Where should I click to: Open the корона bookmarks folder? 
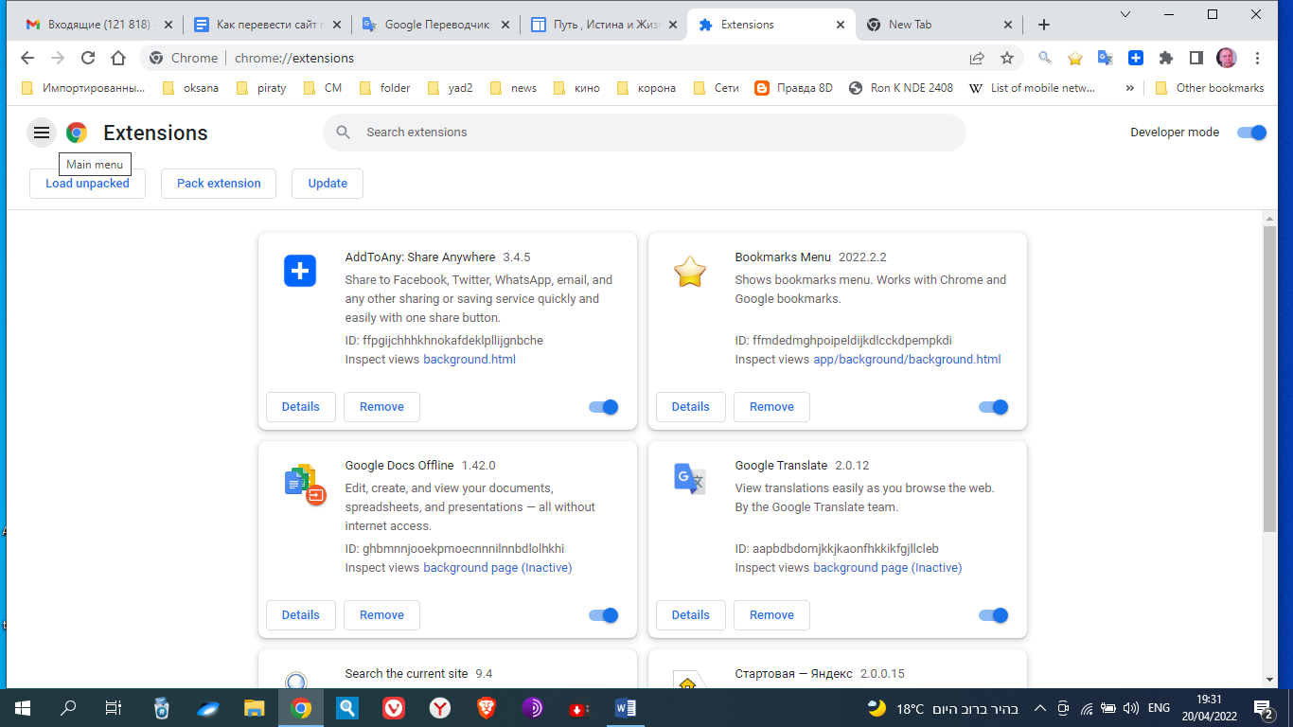(646, 88)
